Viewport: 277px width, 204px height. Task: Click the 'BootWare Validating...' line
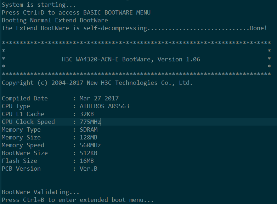click(x=40, y=192)
